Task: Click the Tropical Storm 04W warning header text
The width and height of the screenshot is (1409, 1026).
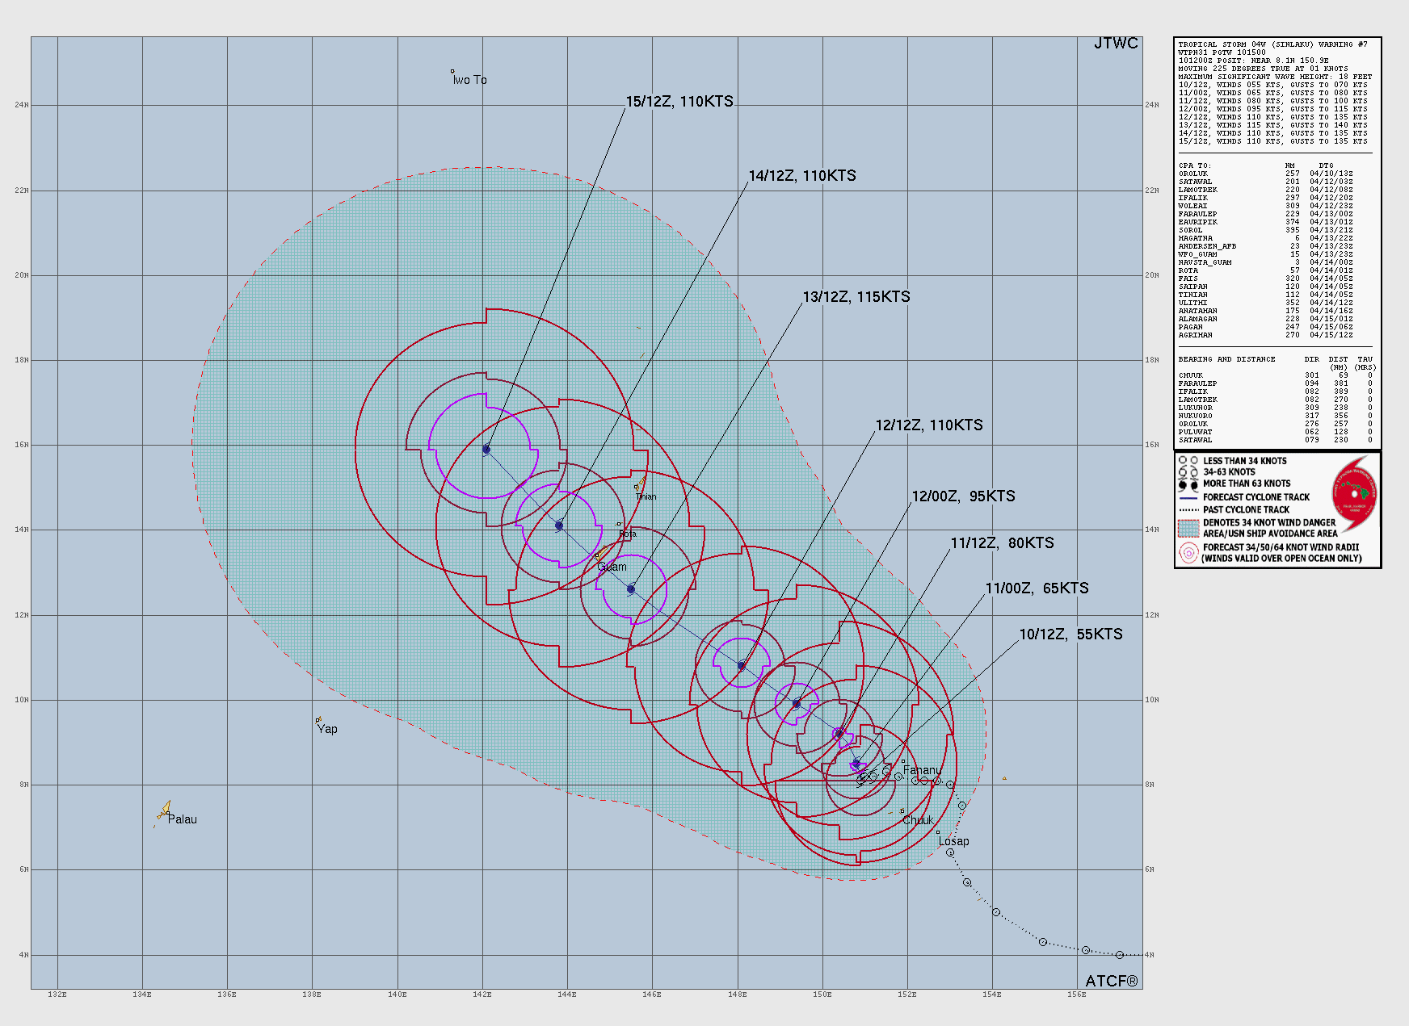Action: 1272,44
